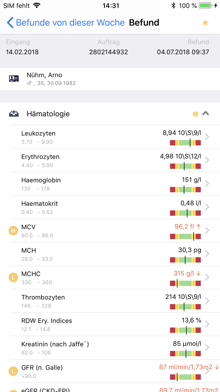Viewport: 220px width, 392px height.
Task: Toggle the favorite star for this Befund
Action: [x=205, y=22]
